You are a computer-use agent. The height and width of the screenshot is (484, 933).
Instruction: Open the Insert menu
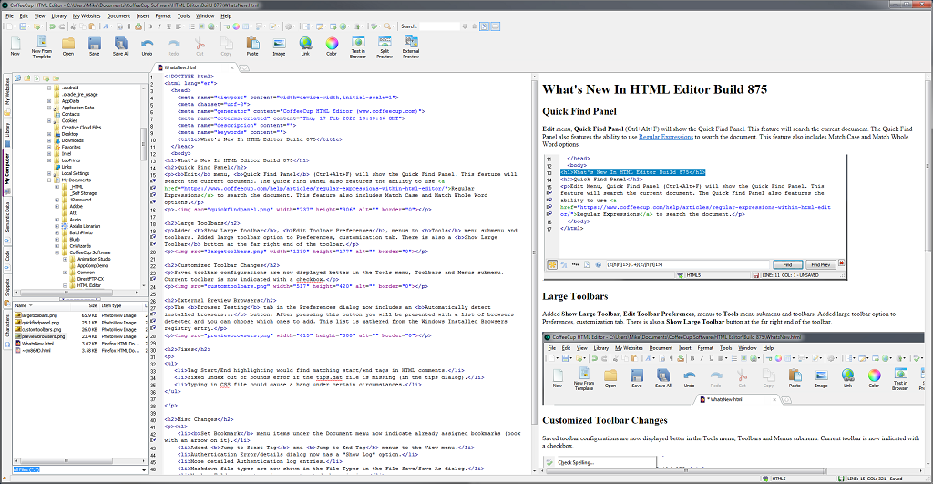coord(143,16)
